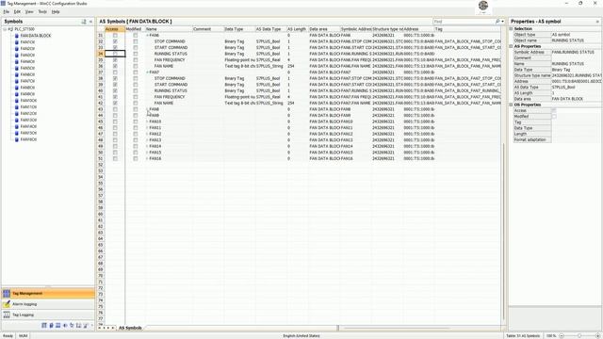603x339 pixels.
Task: Open the Edit menu
Action: point(17,12)
